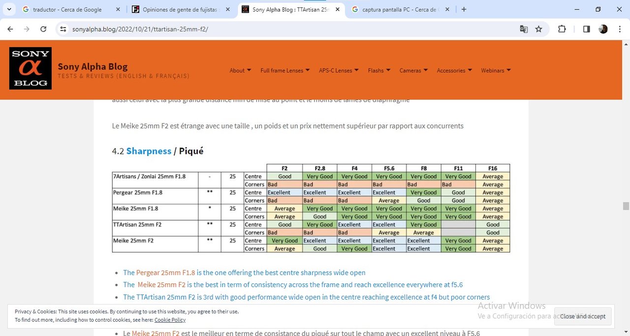
Task: Open the Extensions puzzle icon
Action: pos(562,29)
